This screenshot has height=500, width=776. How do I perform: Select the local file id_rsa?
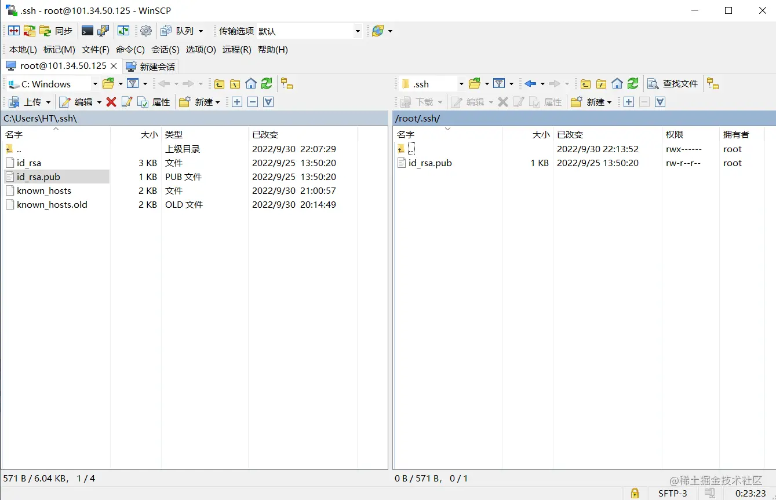(29, 163)
